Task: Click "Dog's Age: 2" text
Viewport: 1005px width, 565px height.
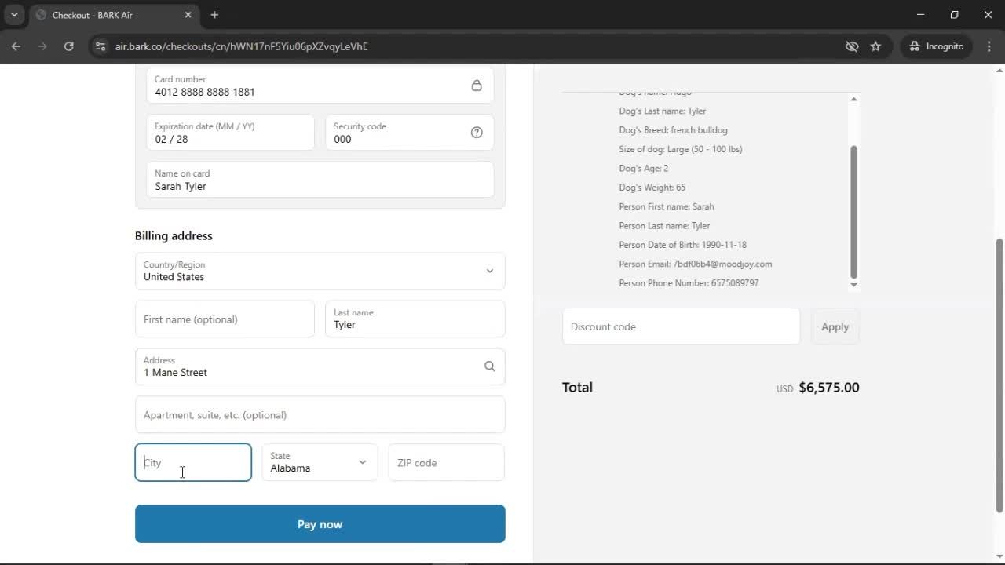Action: click(x=643, y=169)
